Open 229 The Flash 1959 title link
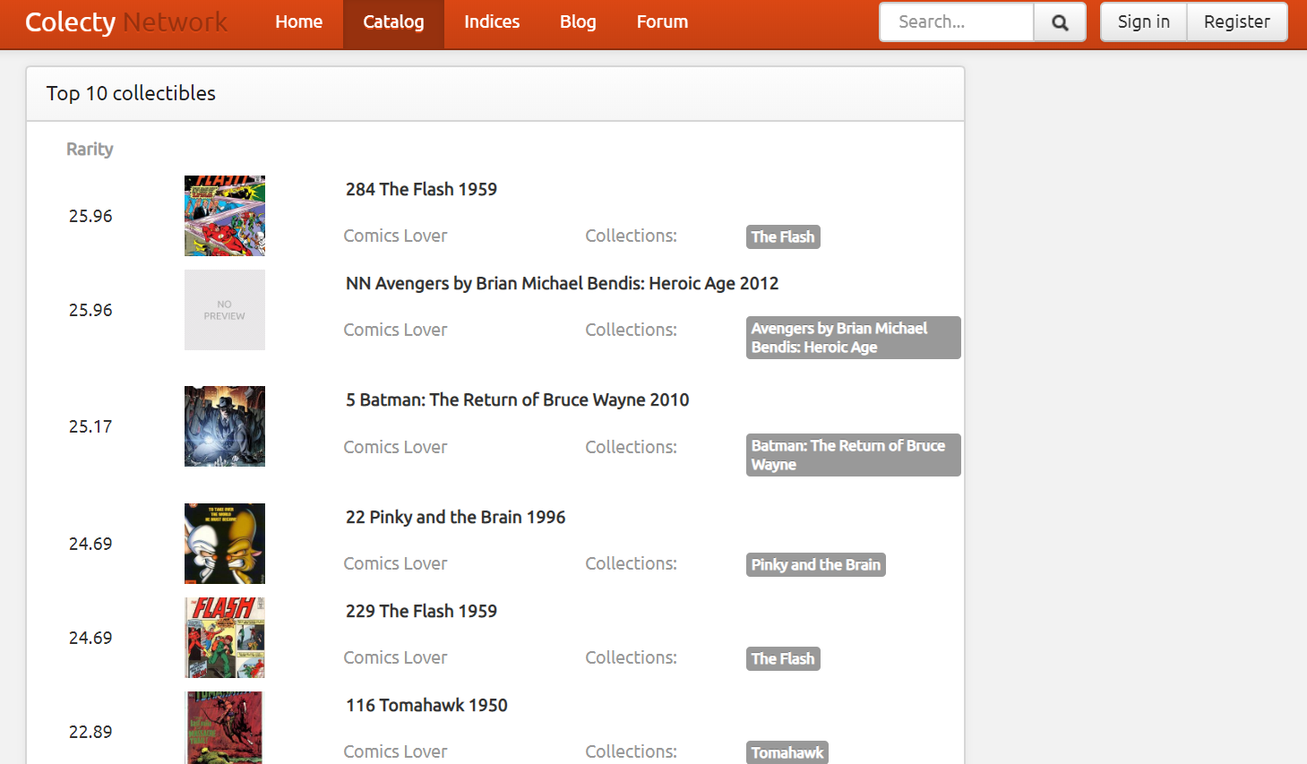The width and height of the screenshot is (1307, 764). point(421,611)
